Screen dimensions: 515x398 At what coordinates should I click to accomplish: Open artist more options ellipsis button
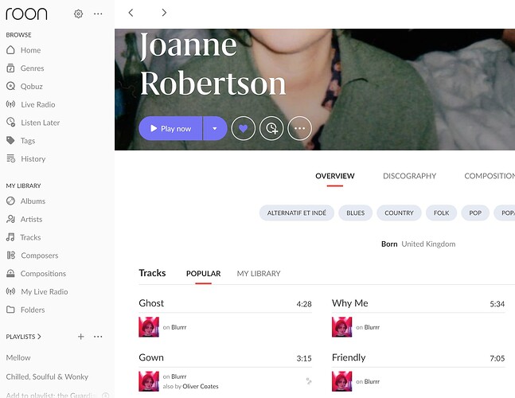[299, 128]
